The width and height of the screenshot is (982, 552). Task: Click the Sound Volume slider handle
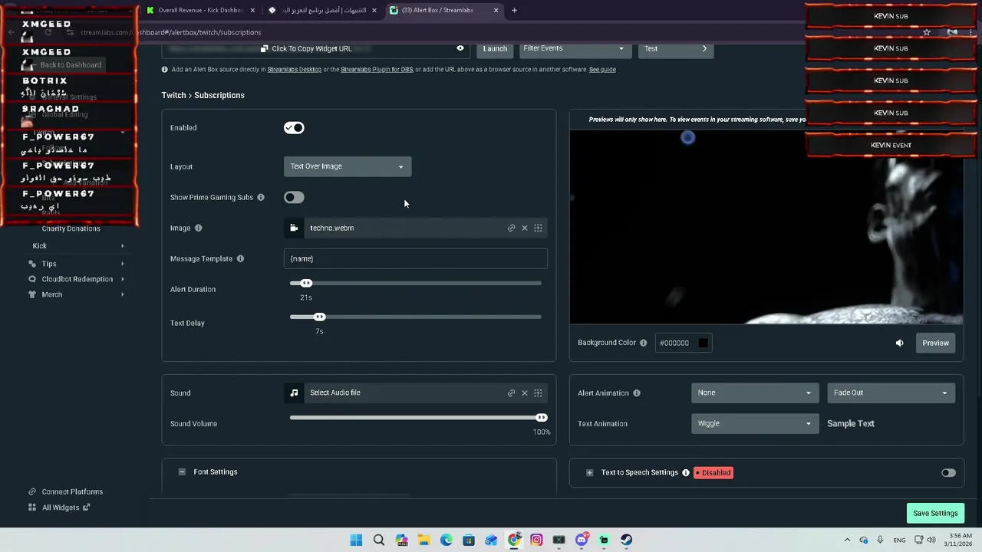pyautogui.click(x=542, y=417)
